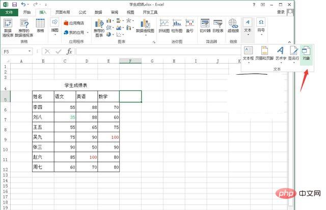Viewport: 326px width, 210px height.
Task: Open the Illustrations (插图) button
Action: coord(55,26)
